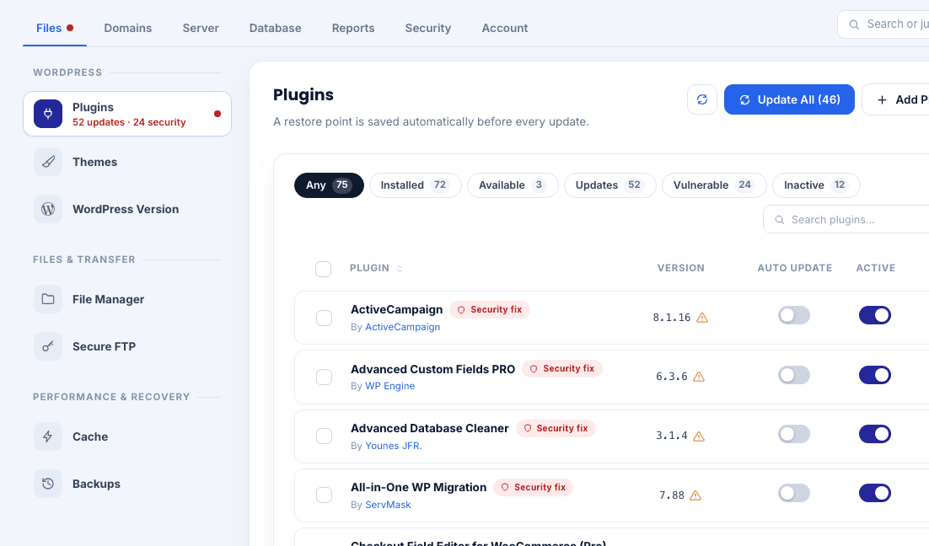Click warning triangle beside version 7.88
This screenshot has width=929, height=546.
pos(695,495)
